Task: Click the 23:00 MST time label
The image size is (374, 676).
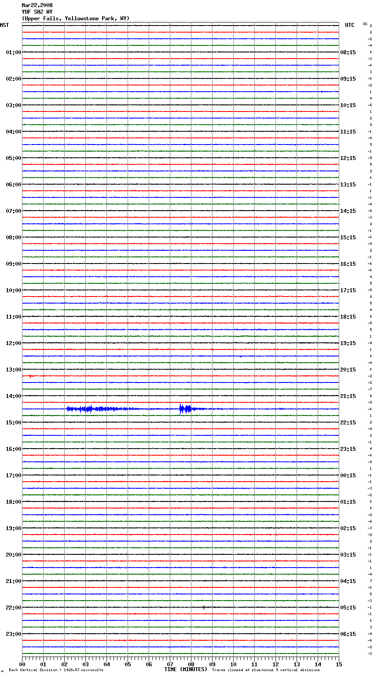Action: pyautogui.click(x=13, y=634)
